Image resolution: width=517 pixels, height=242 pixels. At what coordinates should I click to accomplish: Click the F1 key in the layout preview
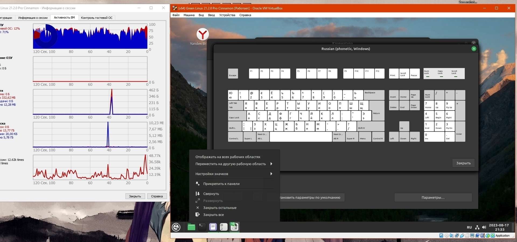[254, 73]
